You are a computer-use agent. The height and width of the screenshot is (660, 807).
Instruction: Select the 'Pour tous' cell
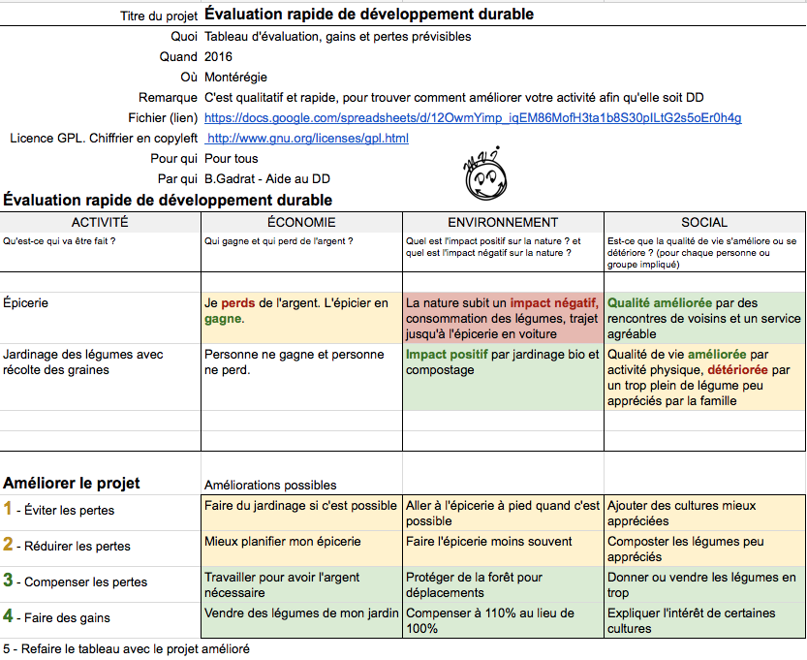(x=232, y=159)
